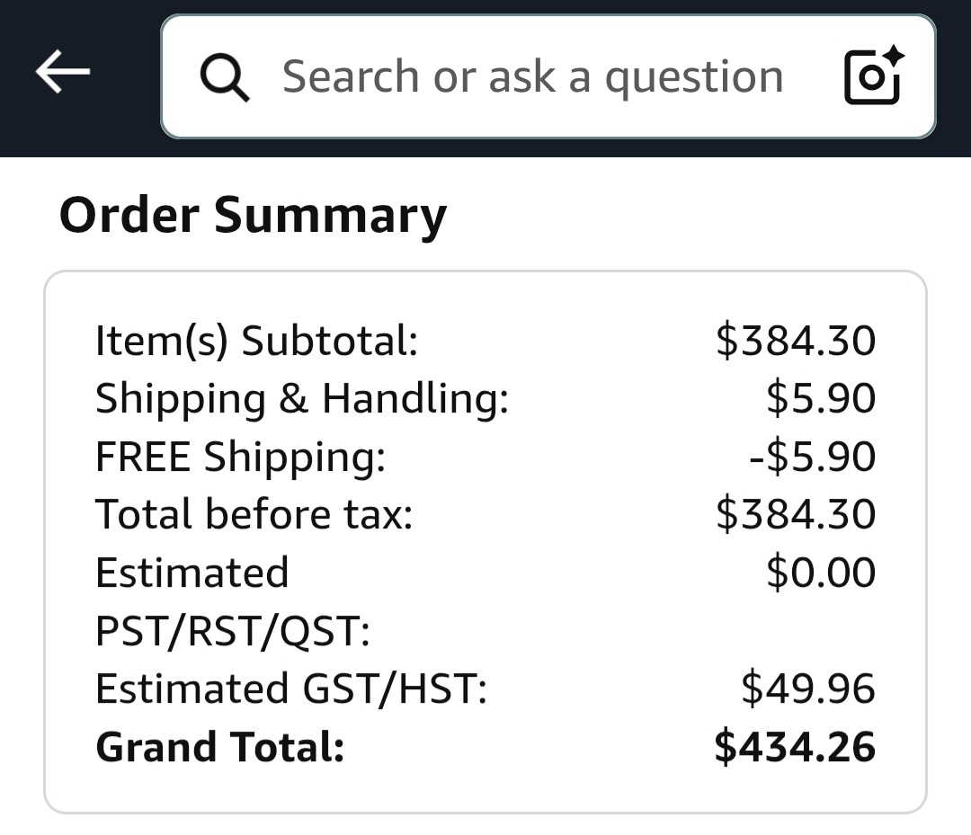Select the Shipping & Handling row label
This screenshot has width=971, height=835.
tap(301, 398)
